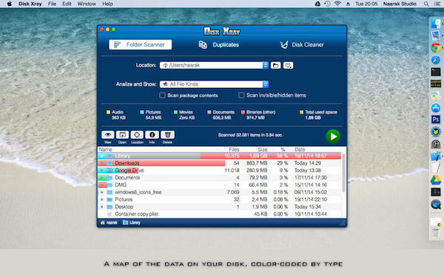Click the Wi-Fi menu bar icon
The width and height of the screenshot is (444, 277).
[337, 4]
